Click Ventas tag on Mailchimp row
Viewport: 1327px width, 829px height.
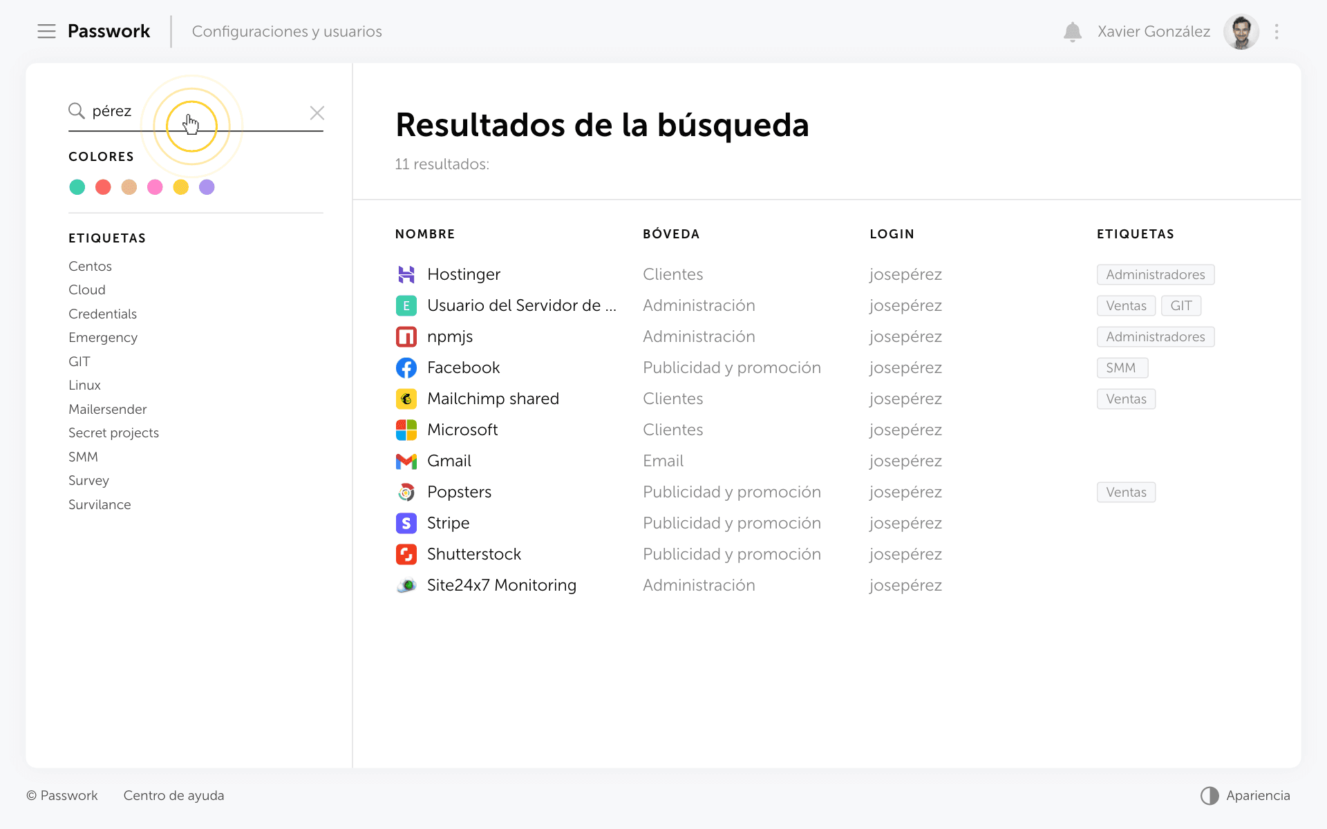point(1126,399)
